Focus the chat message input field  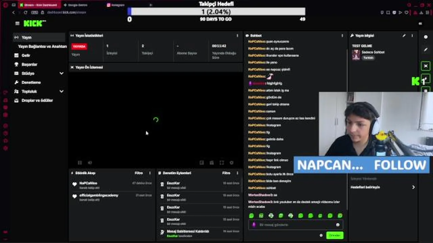point(296,225)
